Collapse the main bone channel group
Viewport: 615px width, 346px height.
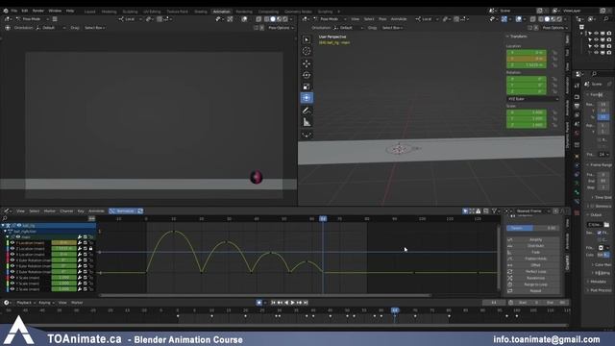click(x=8, y=237)
